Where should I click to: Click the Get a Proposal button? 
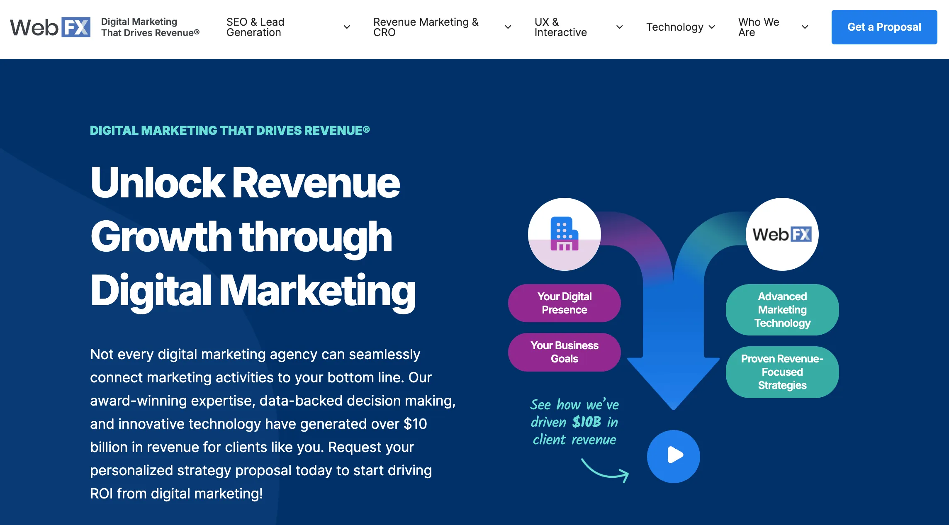coord(884,27)
